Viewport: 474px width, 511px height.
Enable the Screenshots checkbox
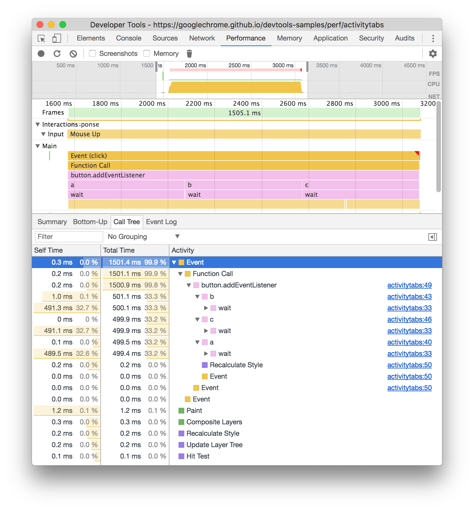pyautogui.click(x=92, y=53)
